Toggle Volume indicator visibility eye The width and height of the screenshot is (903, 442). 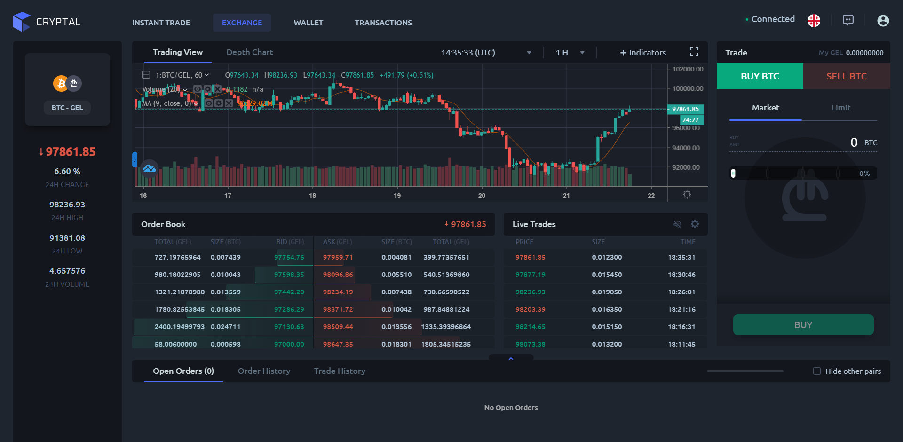198,89
